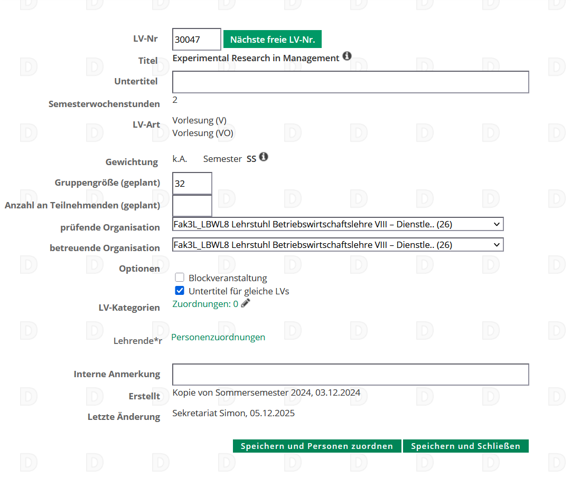Click Speichern und Personen zuordnen
571x479 pixels.
pyautogui.click(x=317, y=446)
